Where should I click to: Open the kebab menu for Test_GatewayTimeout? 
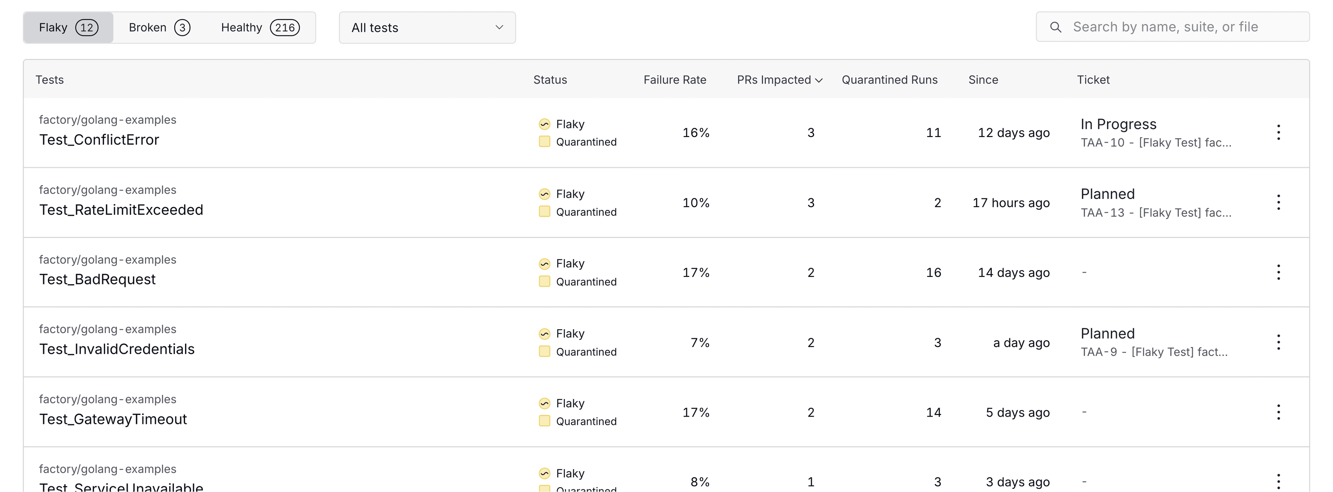[1278, 412]
